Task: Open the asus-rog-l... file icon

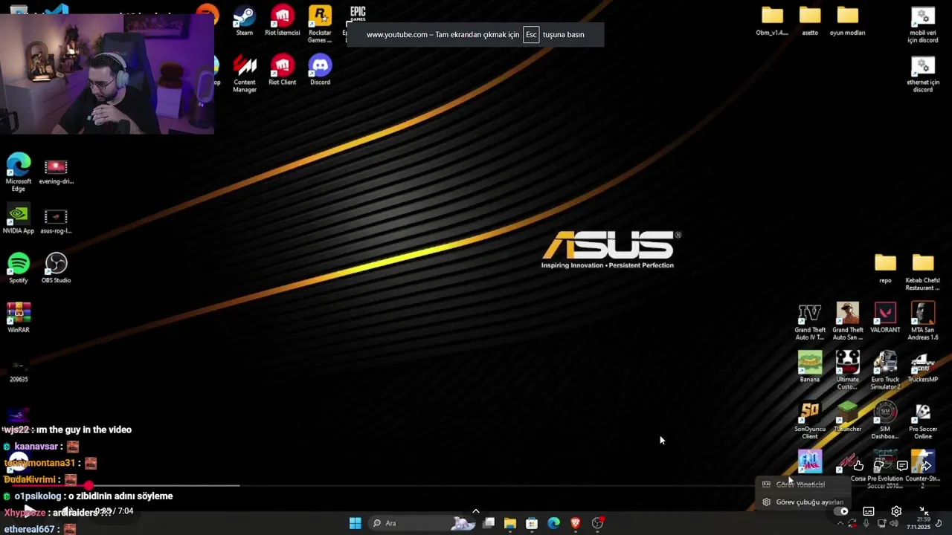Action: 56,221
